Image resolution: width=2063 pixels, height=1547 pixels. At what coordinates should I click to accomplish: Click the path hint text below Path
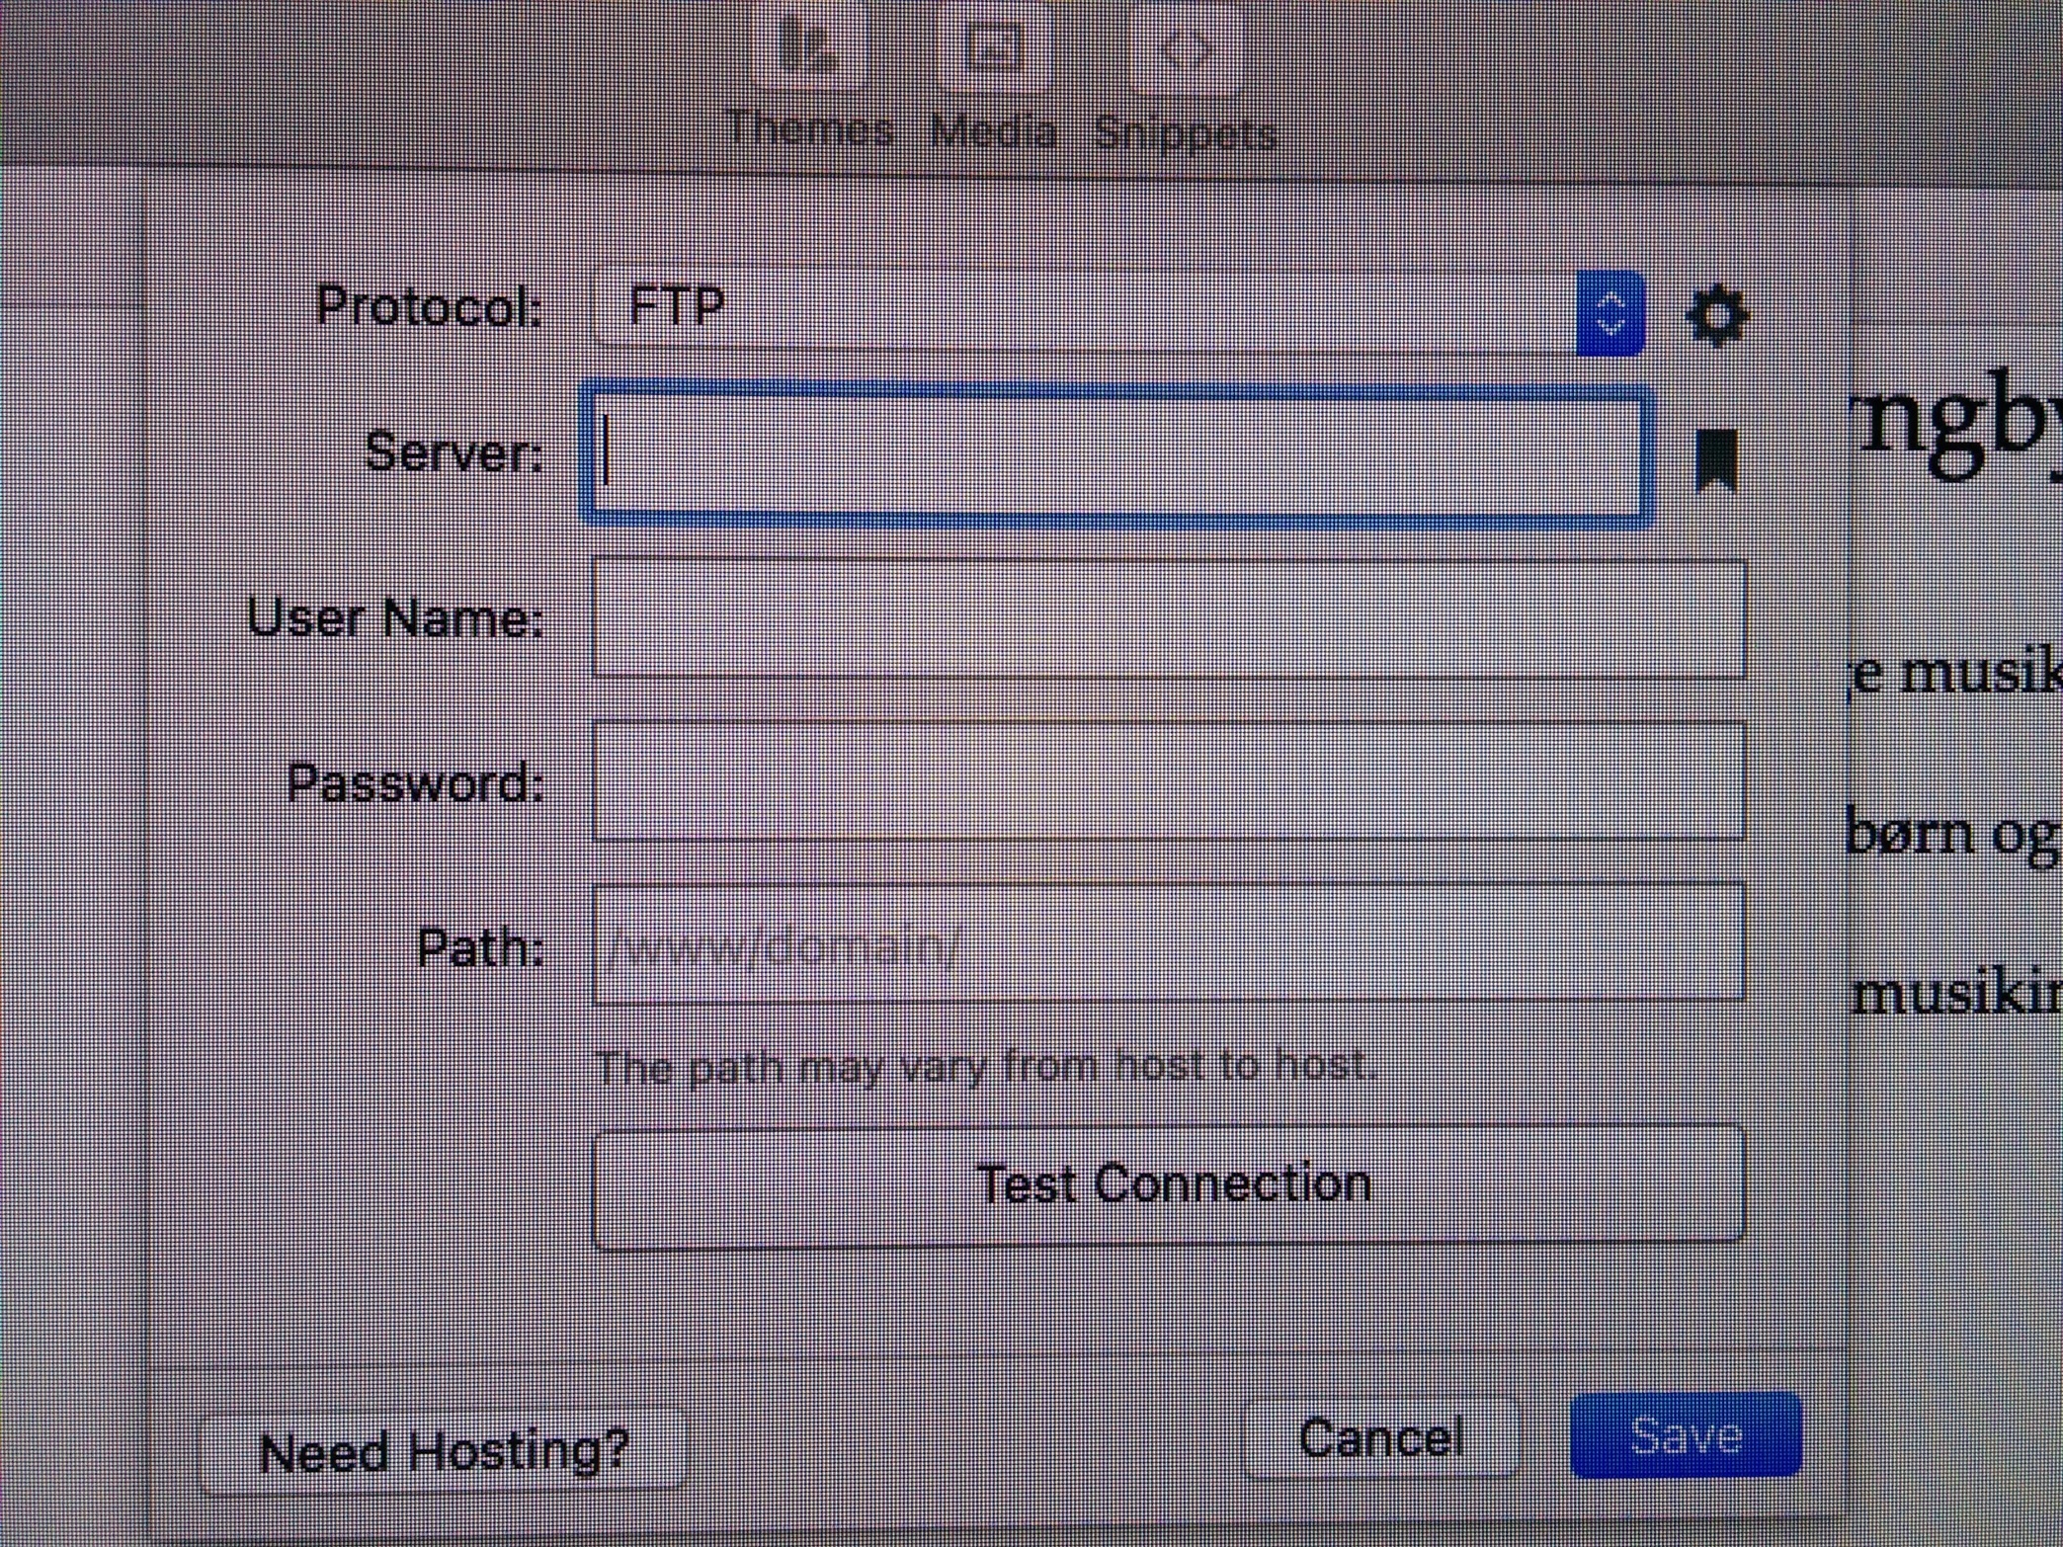(984, 1066)
